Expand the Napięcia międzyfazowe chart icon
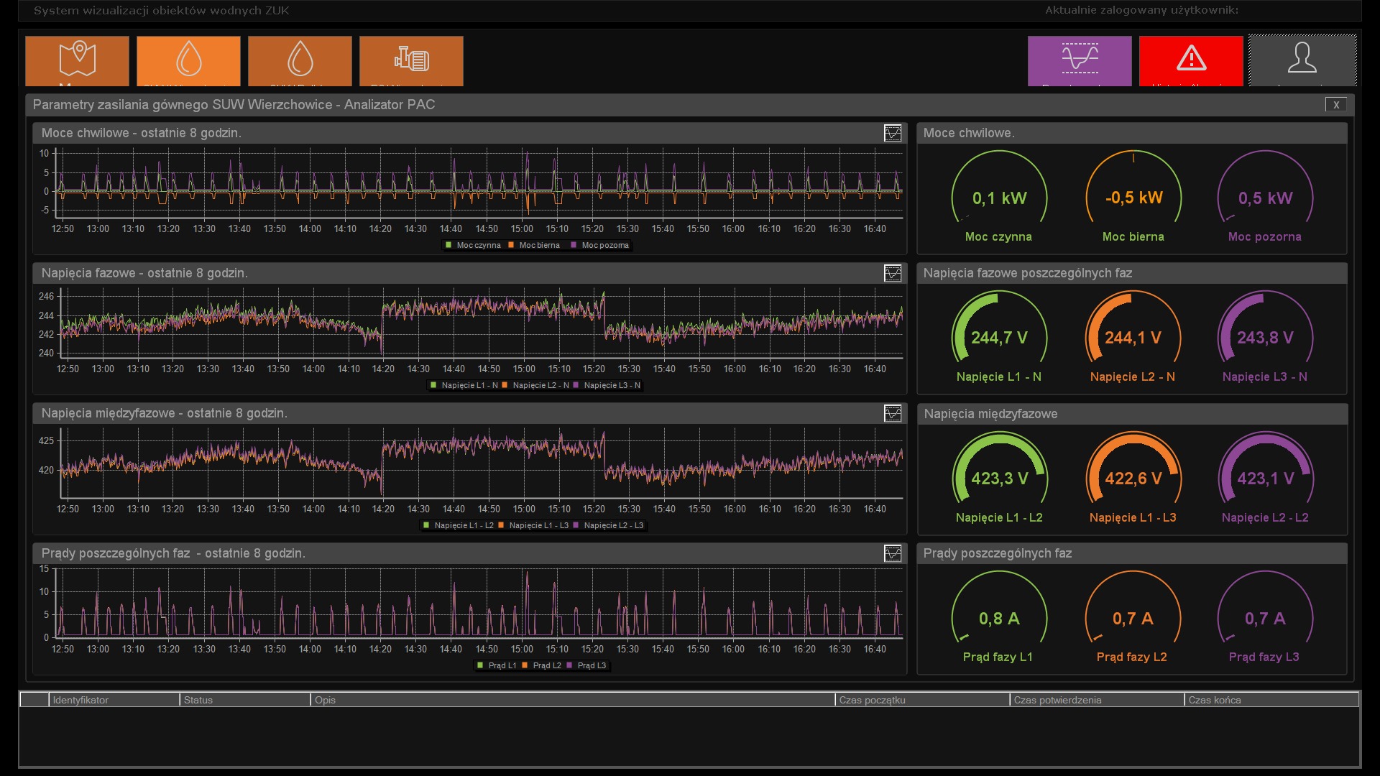This screenshot has height=776, width=1380. coord(893,413)
